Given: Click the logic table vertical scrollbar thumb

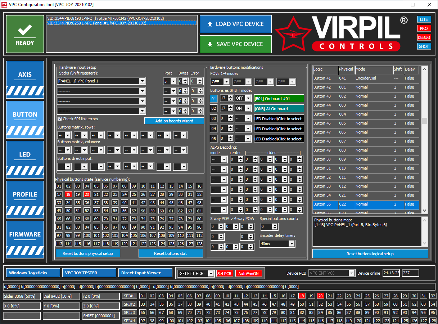Looking at the screenshot, I should pos(424,121).
